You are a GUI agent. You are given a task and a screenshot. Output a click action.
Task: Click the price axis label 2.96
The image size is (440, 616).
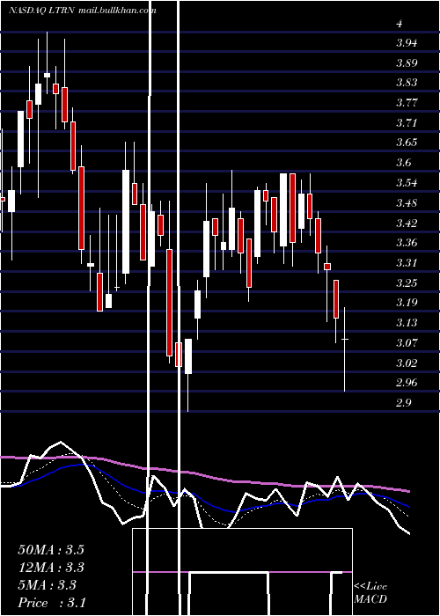coord(407,383)
